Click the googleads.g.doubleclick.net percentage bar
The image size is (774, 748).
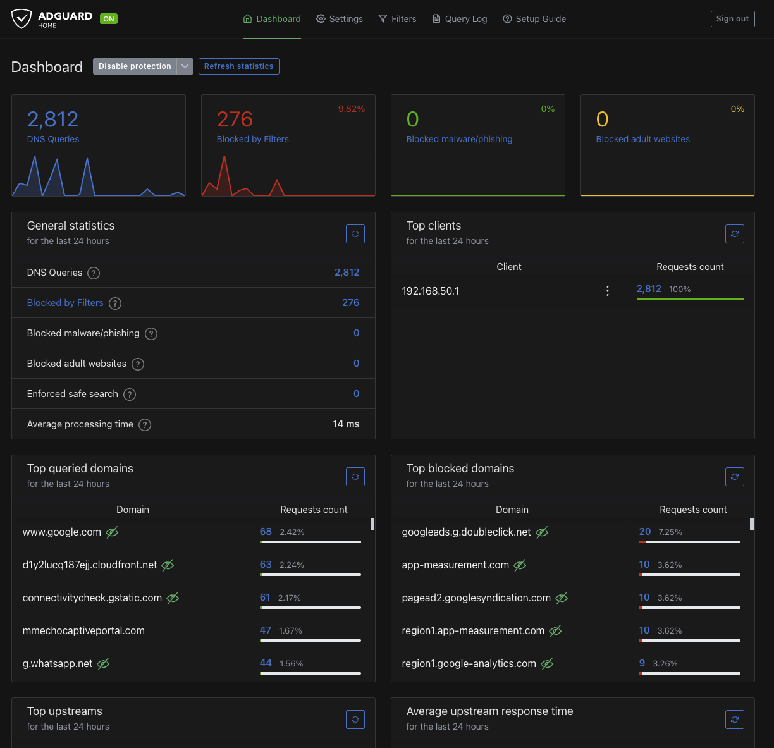click(690, 542)
